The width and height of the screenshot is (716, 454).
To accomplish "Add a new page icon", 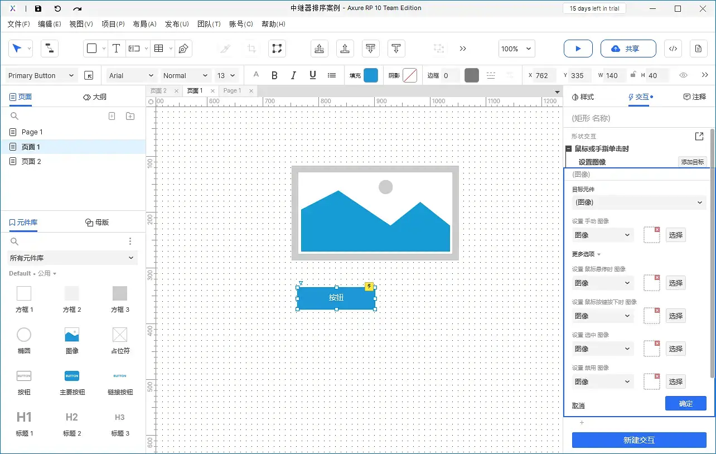I will click(x=112, y=116).
